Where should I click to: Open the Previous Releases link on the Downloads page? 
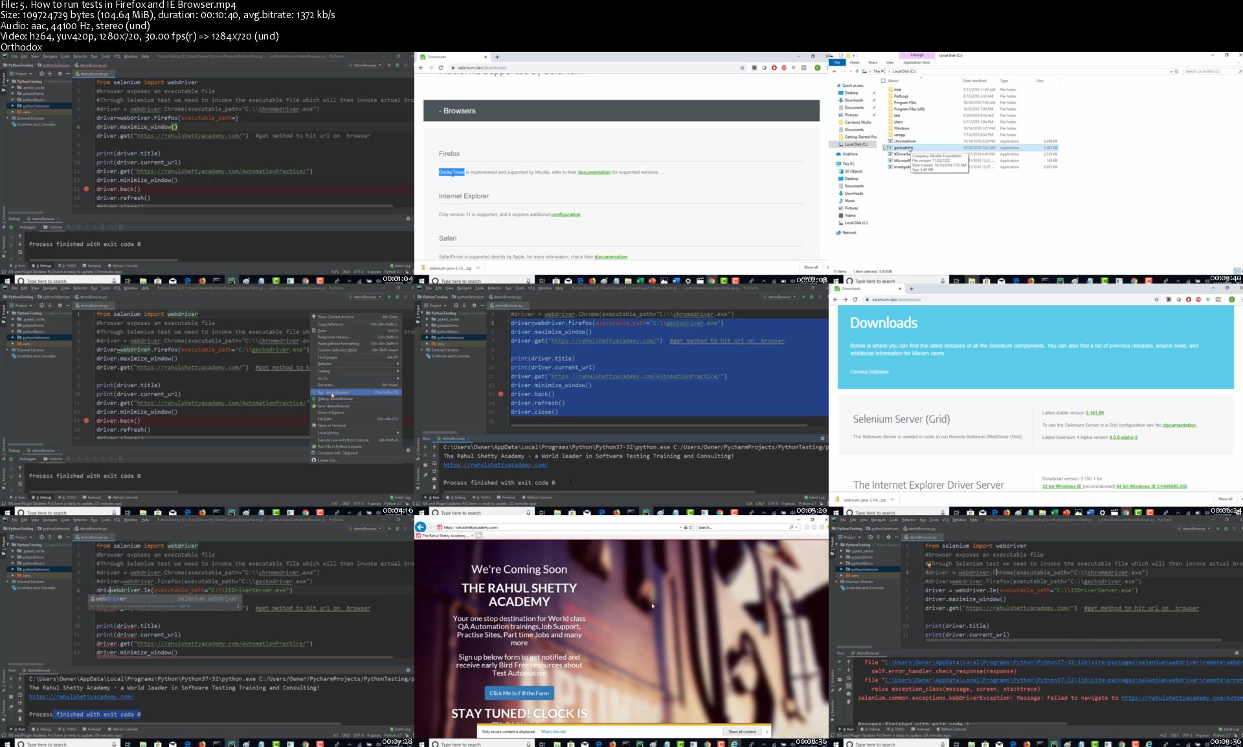click(869, 372)
